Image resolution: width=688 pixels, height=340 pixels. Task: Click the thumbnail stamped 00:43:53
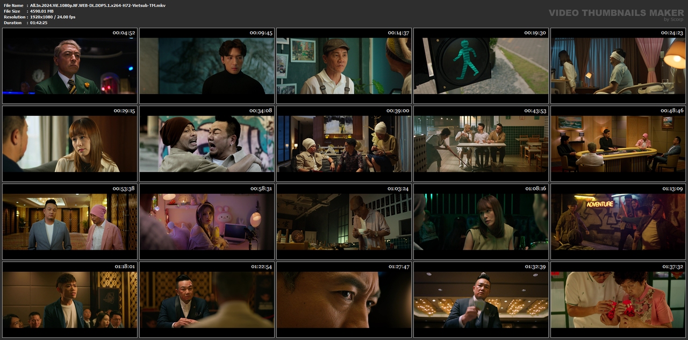click(x=481, y=144)
